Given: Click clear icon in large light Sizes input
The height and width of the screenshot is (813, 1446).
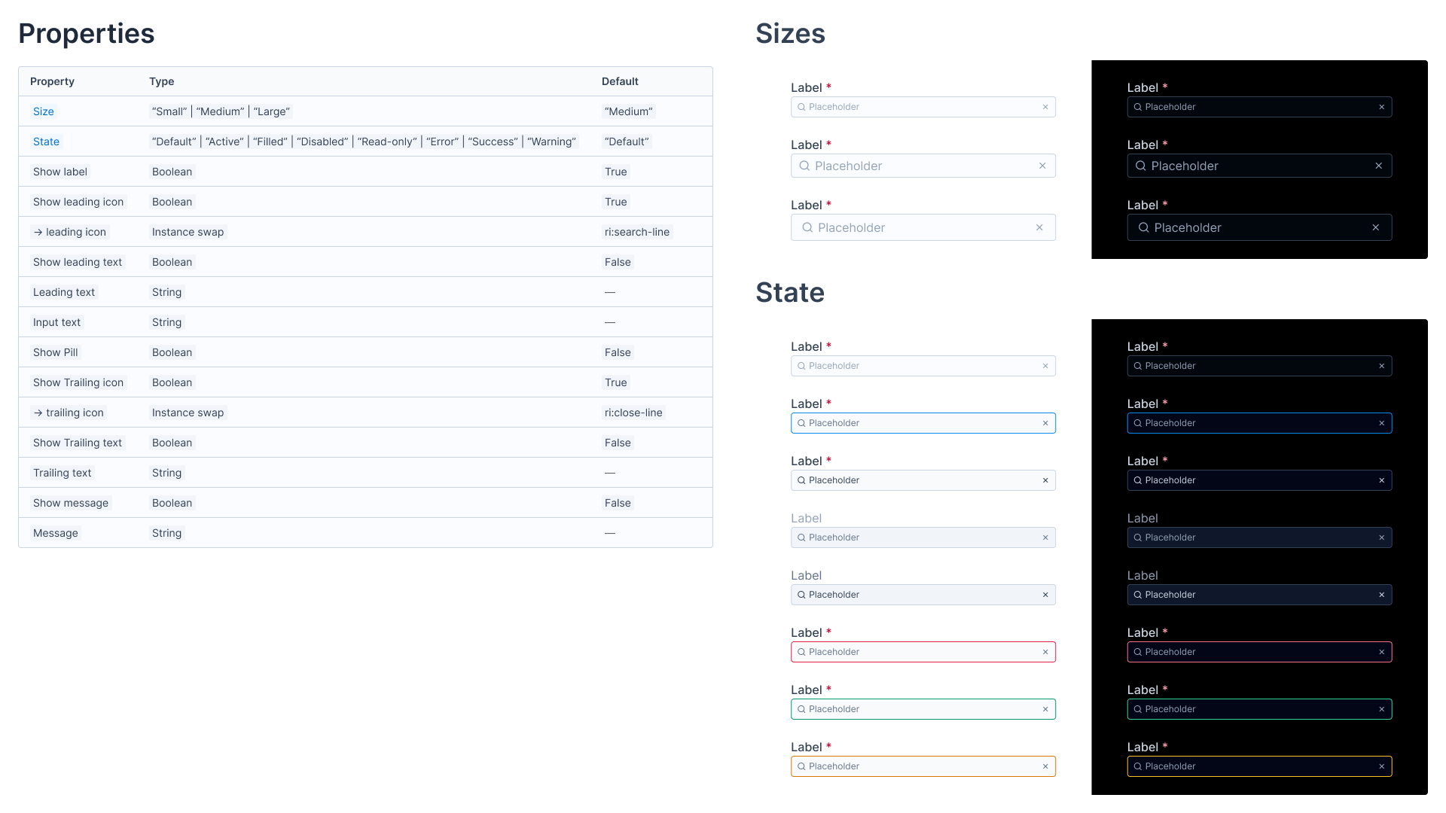Looking at the screenshot, I should pyautogui.click(x=1039, y=227).
